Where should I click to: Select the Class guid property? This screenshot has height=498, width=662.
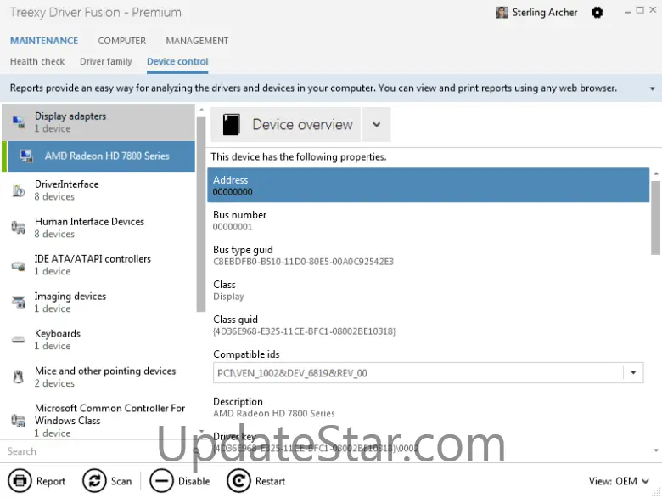click(428, 325)
